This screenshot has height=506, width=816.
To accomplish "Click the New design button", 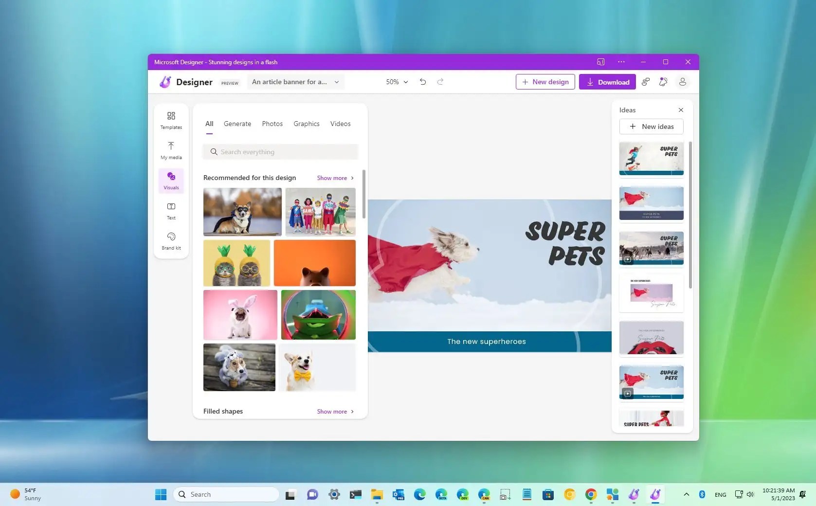I will click(545, 82).
